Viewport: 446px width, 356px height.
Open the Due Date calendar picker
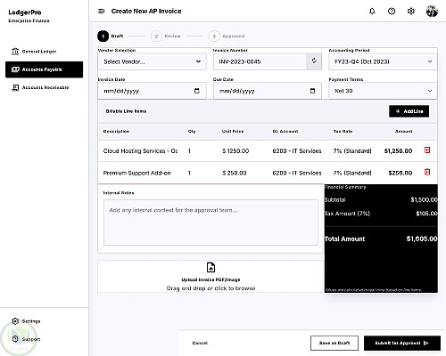[312, 91]
